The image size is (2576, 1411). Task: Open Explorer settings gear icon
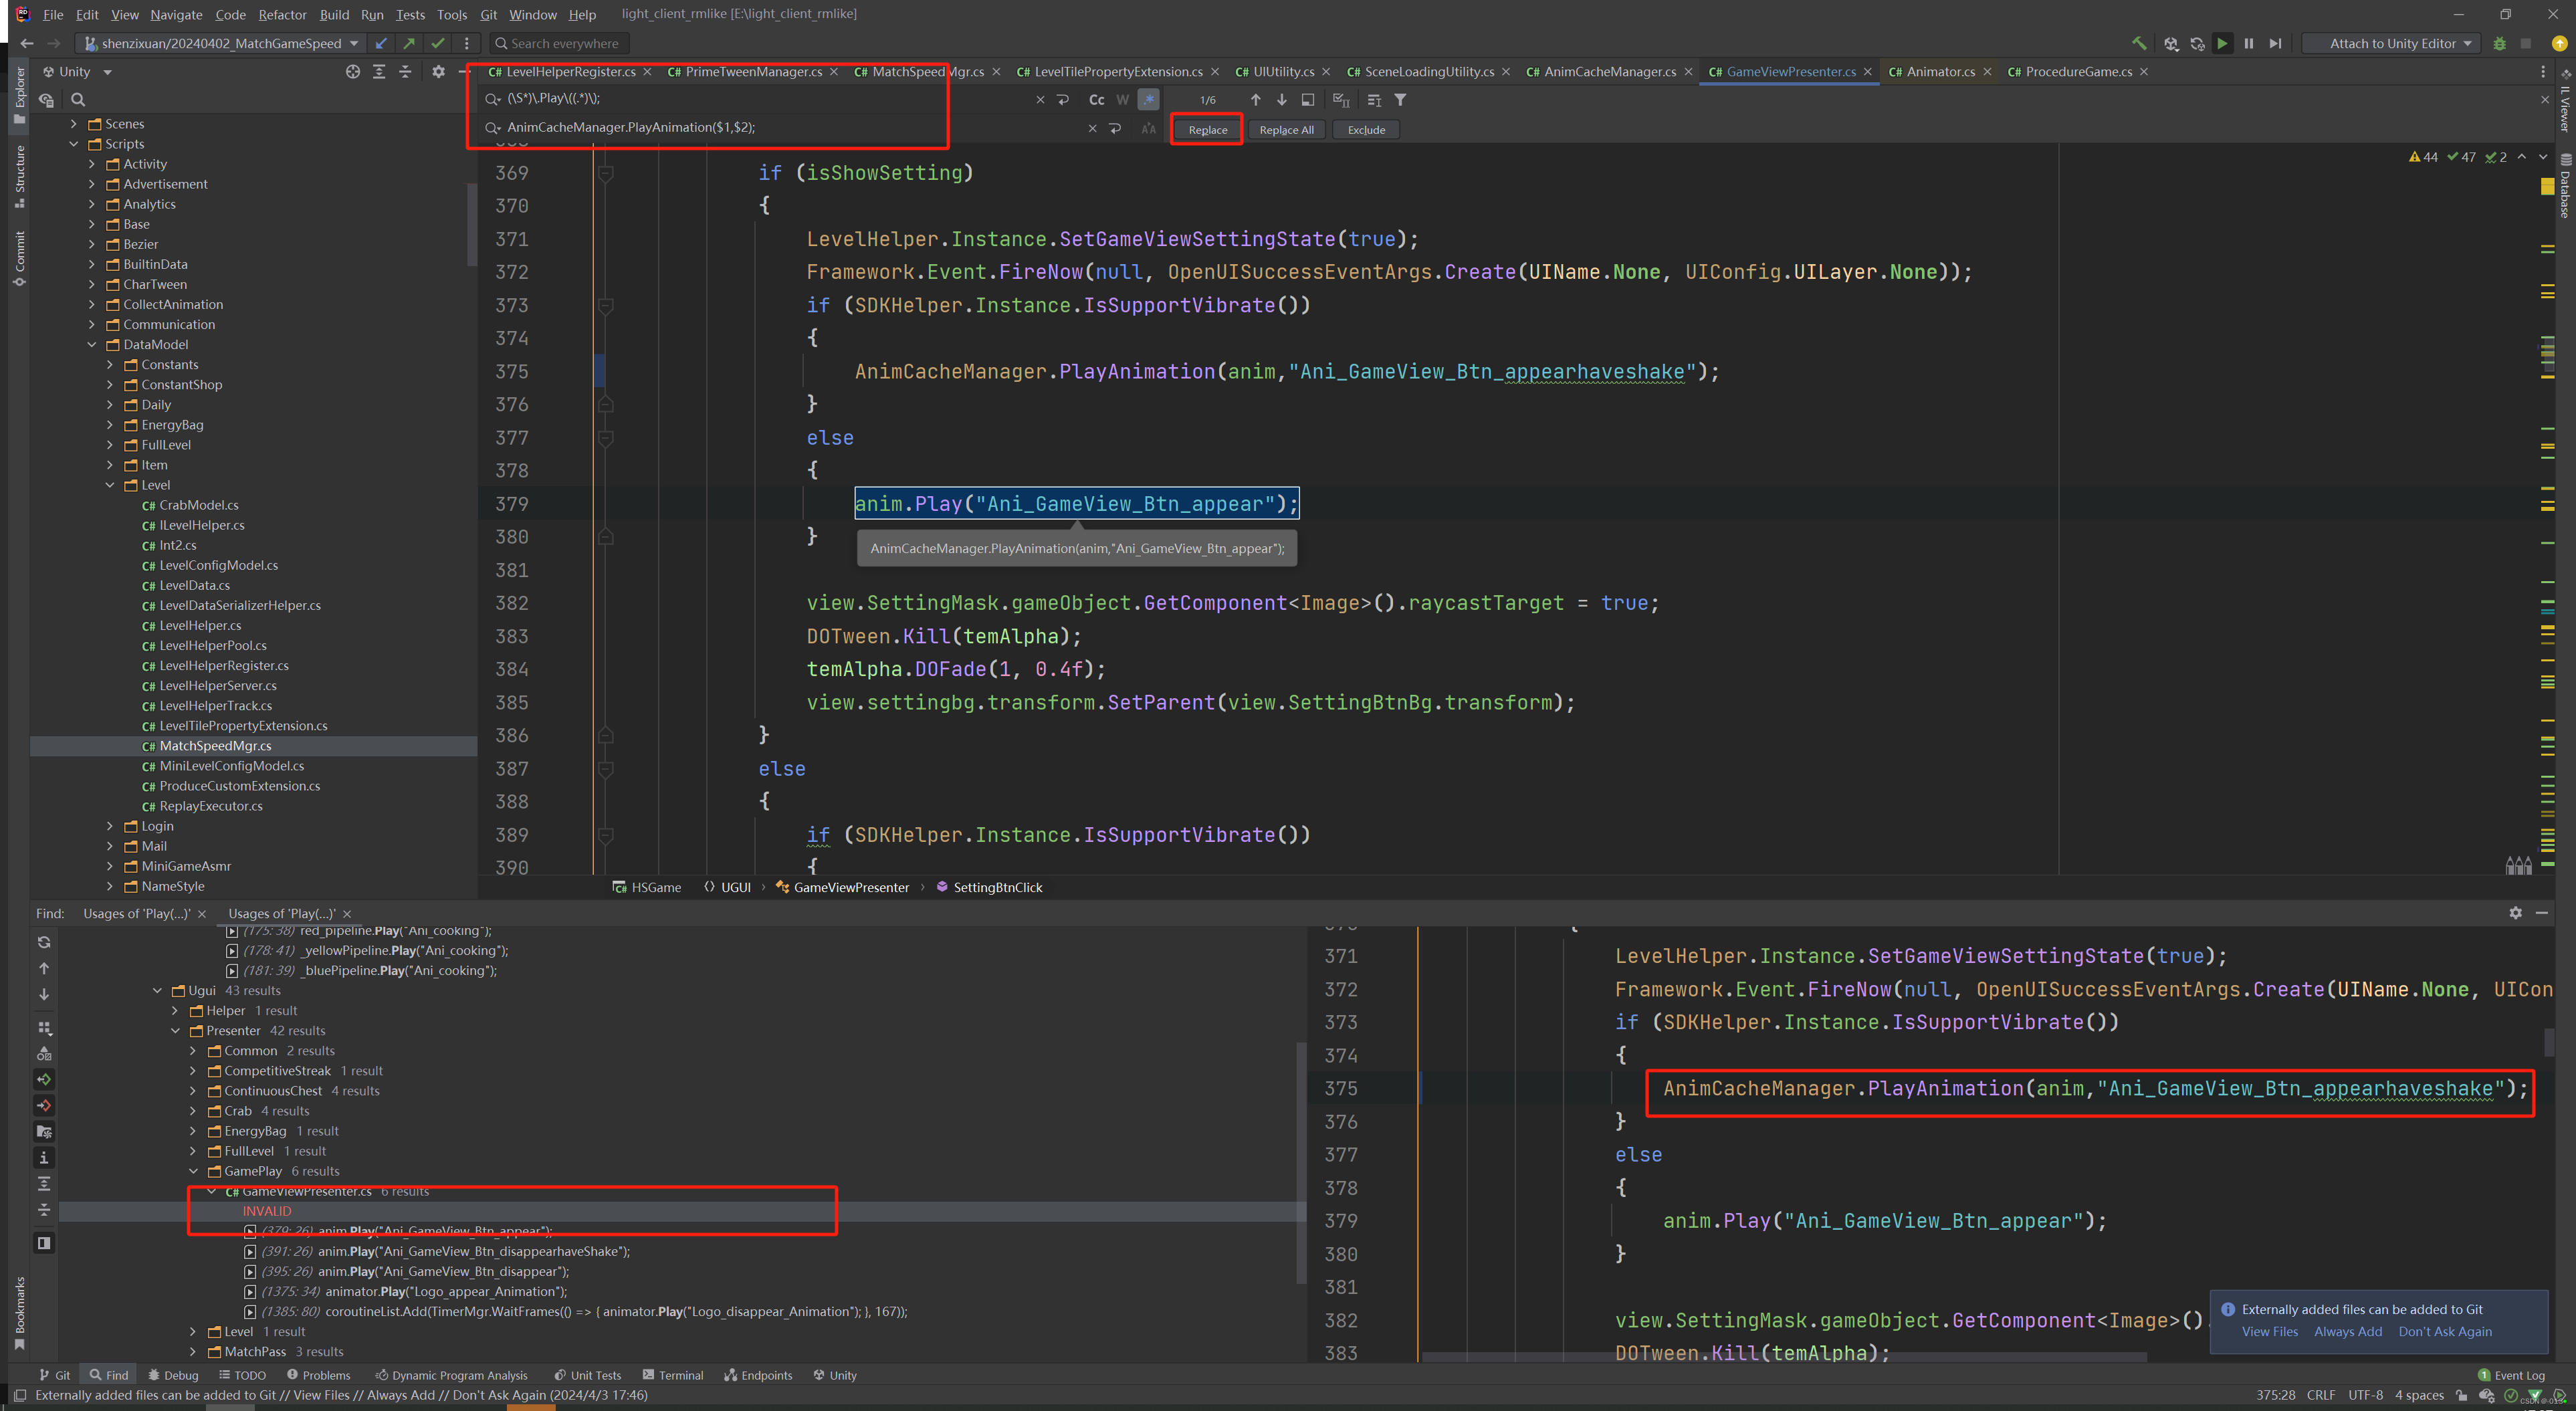coord(438,72)
